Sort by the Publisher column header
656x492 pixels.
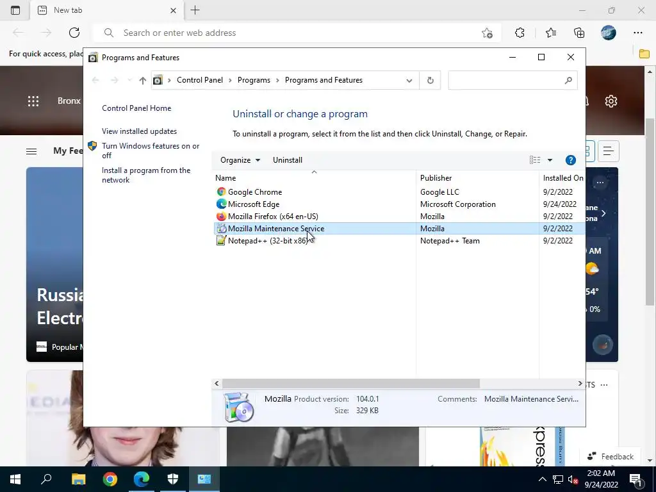pyautogui.click(x=477, y=178)
